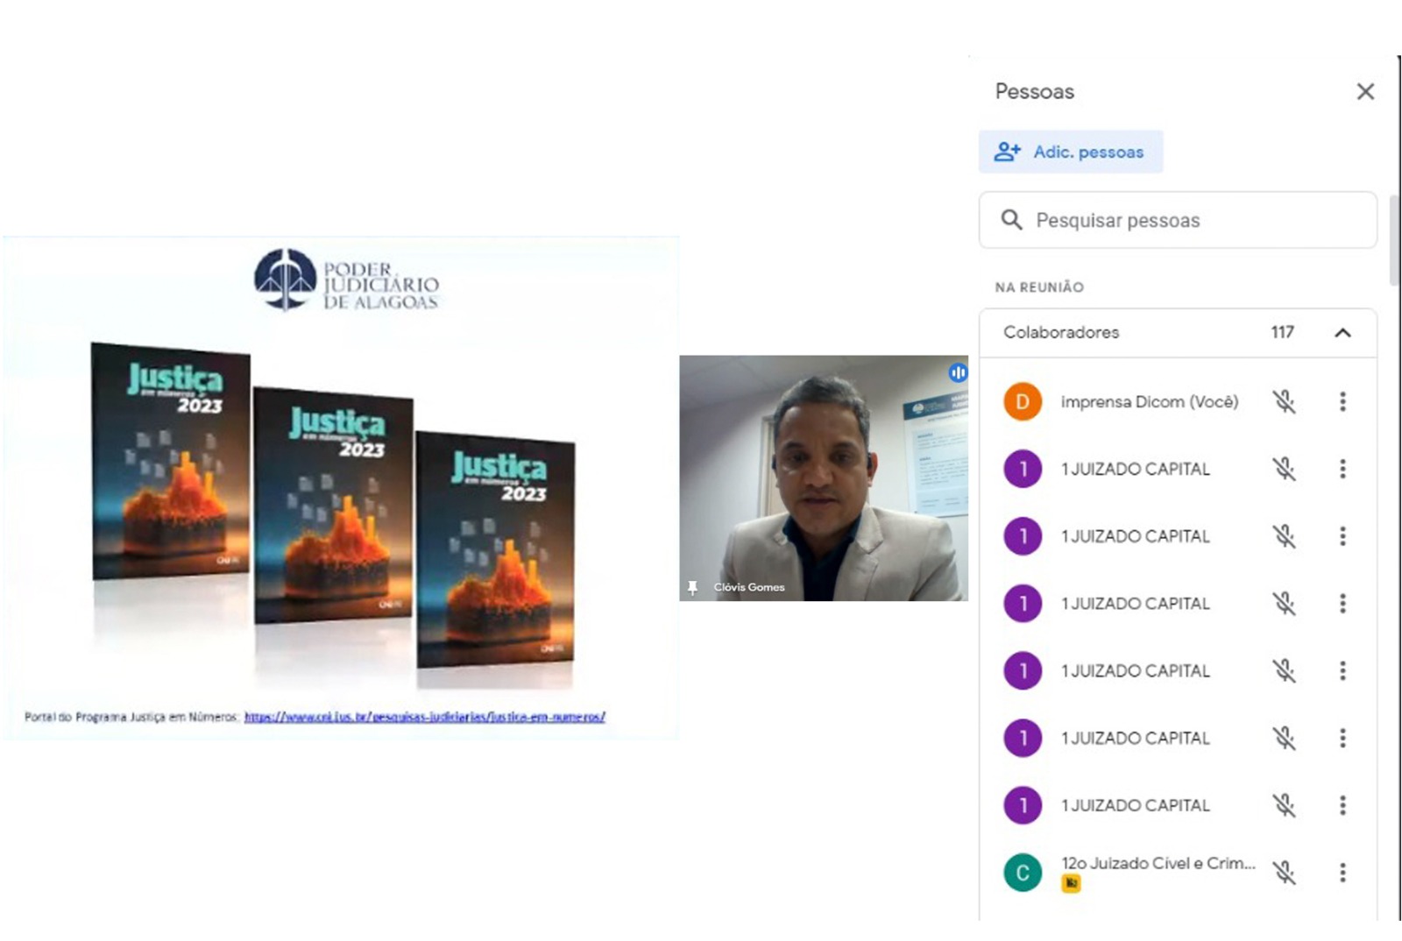This screenshot has width=1402, height=941.
Task: Click the green C avatar
Action: tap(1022, 873)
